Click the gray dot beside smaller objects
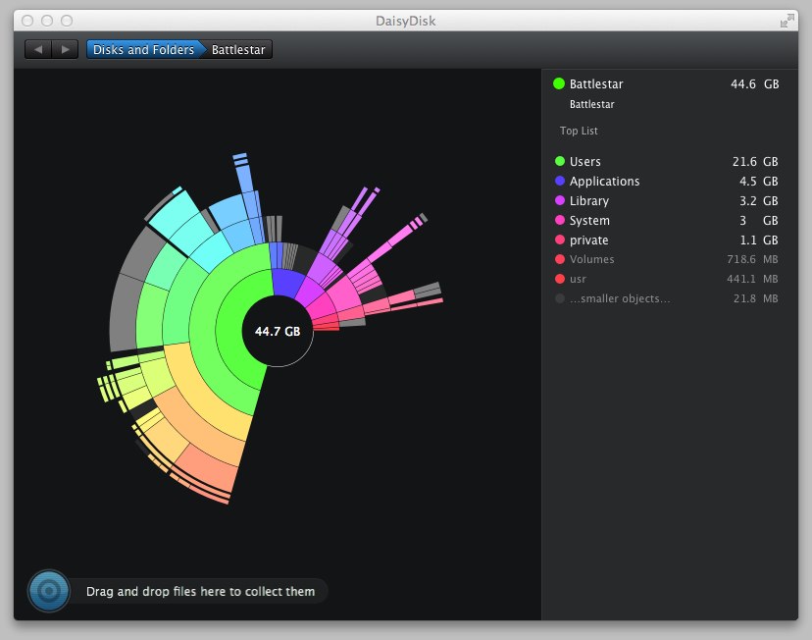Image resolution: width=812 pixels, height=640 pixels. [560, 298]
